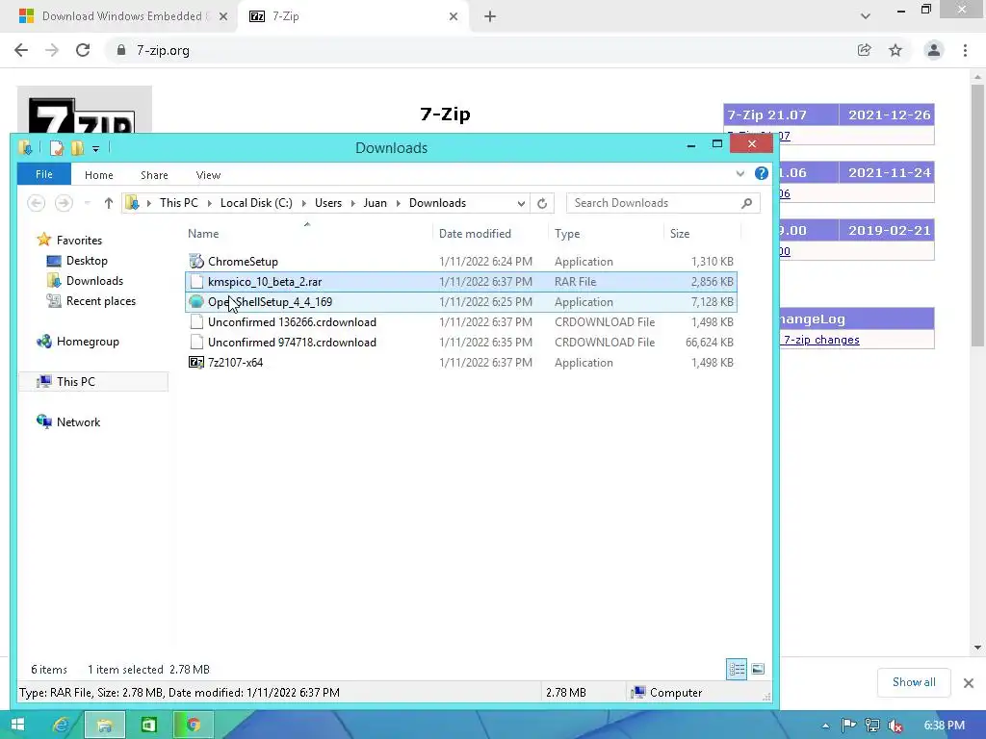Open Chrome profile avatar
Screen dimensions: 986x739
934,50
